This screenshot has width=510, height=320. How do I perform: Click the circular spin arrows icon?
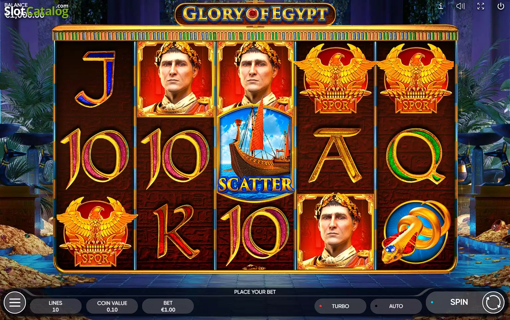tap(493, 302)
